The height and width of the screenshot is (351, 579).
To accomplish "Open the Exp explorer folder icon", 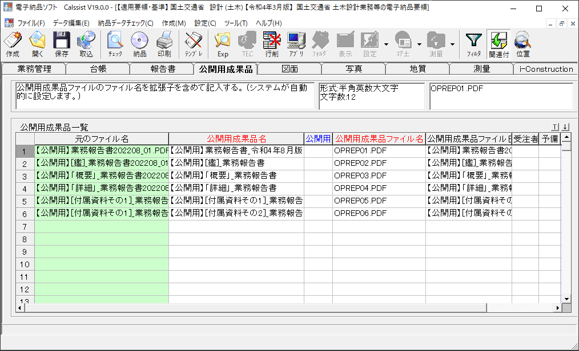I will 223,44.
